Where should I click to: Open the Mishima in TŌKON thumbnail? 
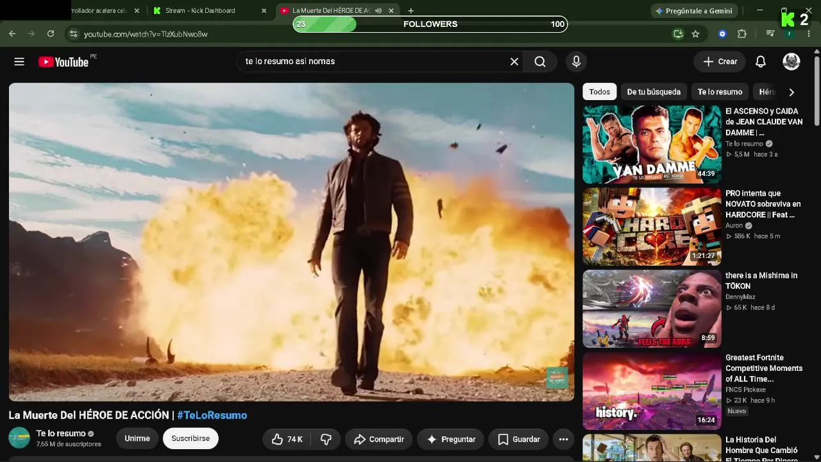click(x=652, y=309)
